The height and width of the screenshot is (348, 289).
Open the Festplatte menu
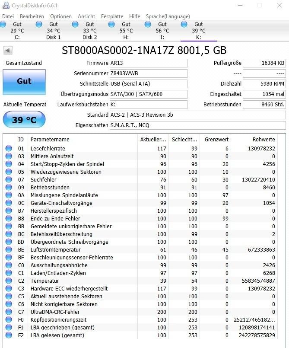click(112, 16)
